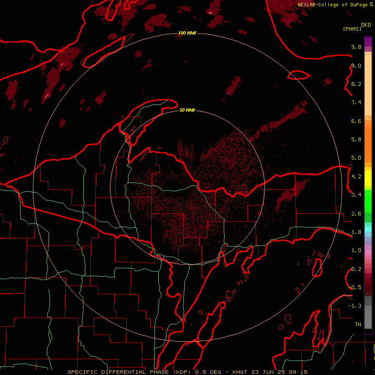Screen dimensions: 375x375
Task: Click the 8.2 colorbar scale value
Action: click(x=356, y=84)
